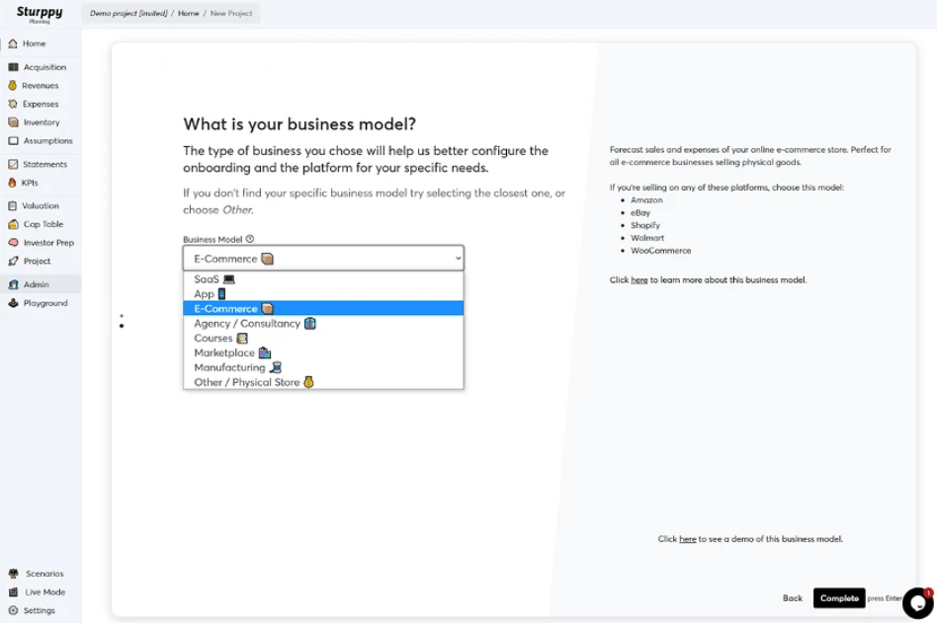Click the Investor Prep sidebar icon
Screen dimensions: 937x623
(13, 243)
